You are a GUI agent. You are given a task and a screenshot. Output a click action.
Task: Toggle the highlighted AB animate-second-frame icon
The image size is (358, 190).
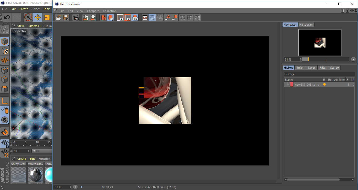click(x=152, y=18)
